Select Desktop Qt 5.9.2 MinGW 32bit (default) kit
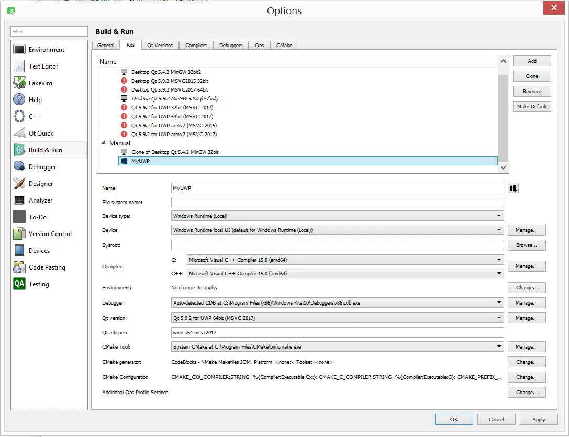This screenshot has height=437, width=569. coord(174,98)
